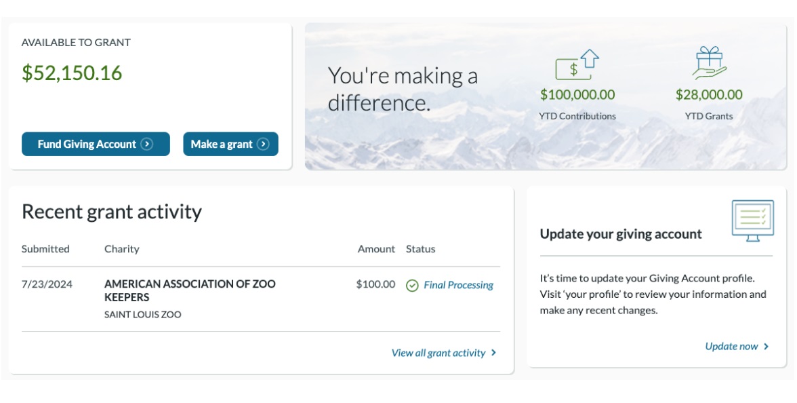Click the $52,150.16 available balance

pos(72,73)
